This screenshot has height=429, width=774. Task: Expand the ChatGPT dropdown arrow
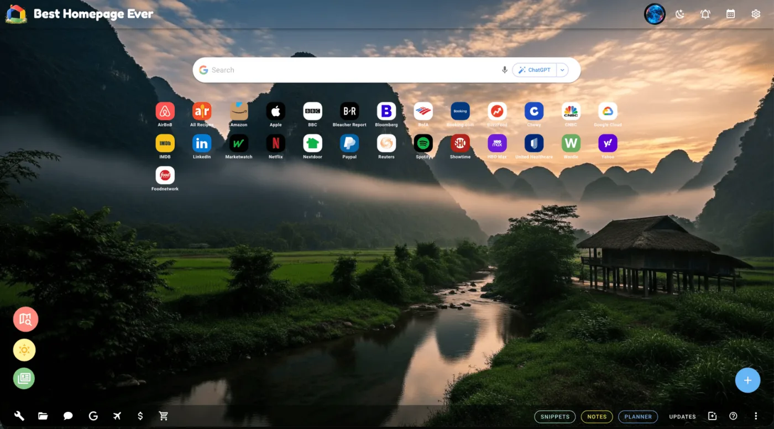pos(562,70)
